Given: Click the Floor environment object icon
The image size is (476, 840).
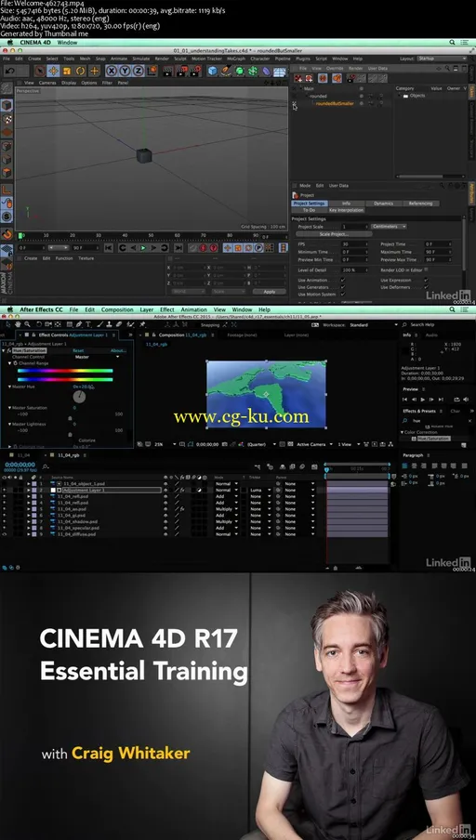Looking at the screenshot, I should click(x=279, y=71).
